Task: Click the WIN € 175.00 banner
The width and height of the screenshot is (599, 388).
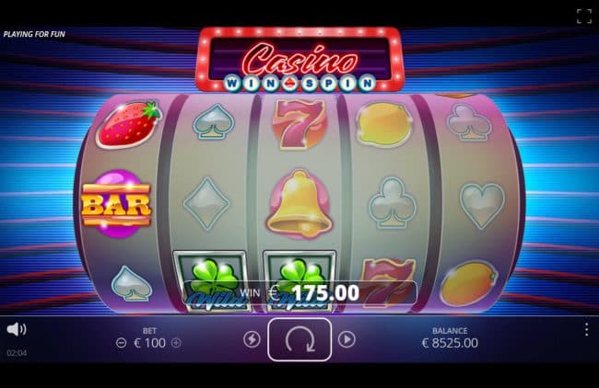Action: [299, 292]
